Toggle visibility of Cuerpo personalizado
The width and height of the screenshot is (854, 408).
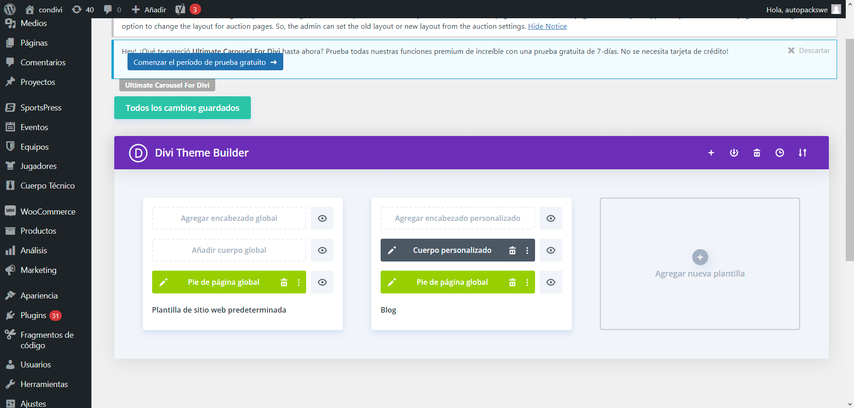point(551,250)
